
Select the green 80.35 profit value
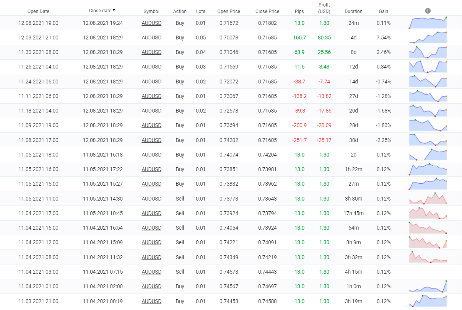324,38
